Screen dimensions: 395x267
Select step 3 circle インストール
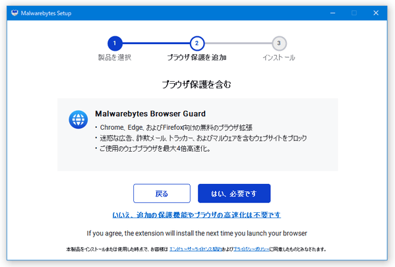[x=279, y=44]
